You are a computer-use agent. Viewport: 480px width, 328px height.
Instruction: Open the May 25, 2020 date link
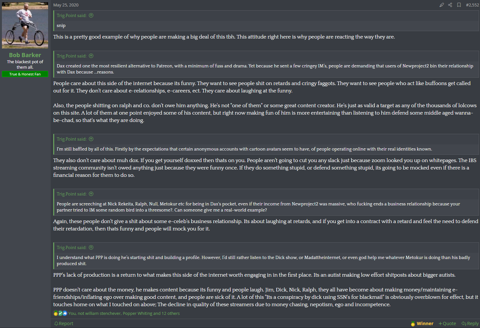[66, 5]
